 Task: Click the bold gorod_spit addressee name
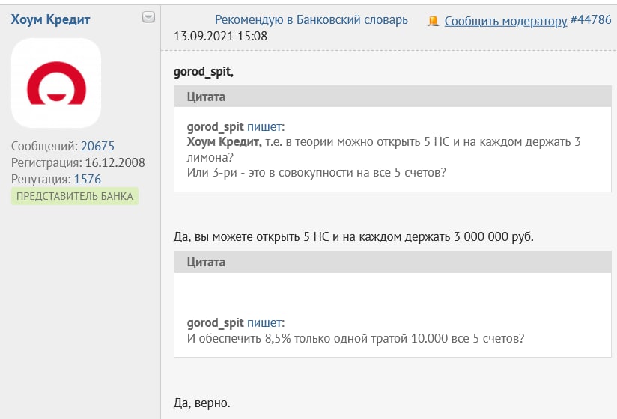tap(204, 72)
